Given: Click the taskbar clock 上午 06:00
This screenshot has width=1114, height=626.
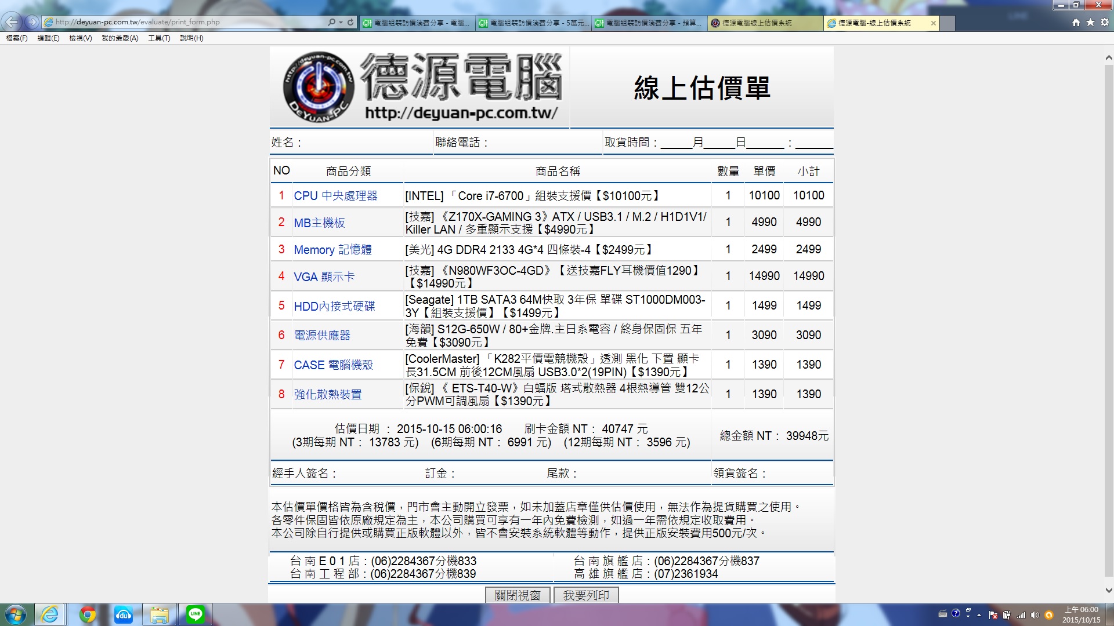Looking at the screenshot, I should [1082, 615].
